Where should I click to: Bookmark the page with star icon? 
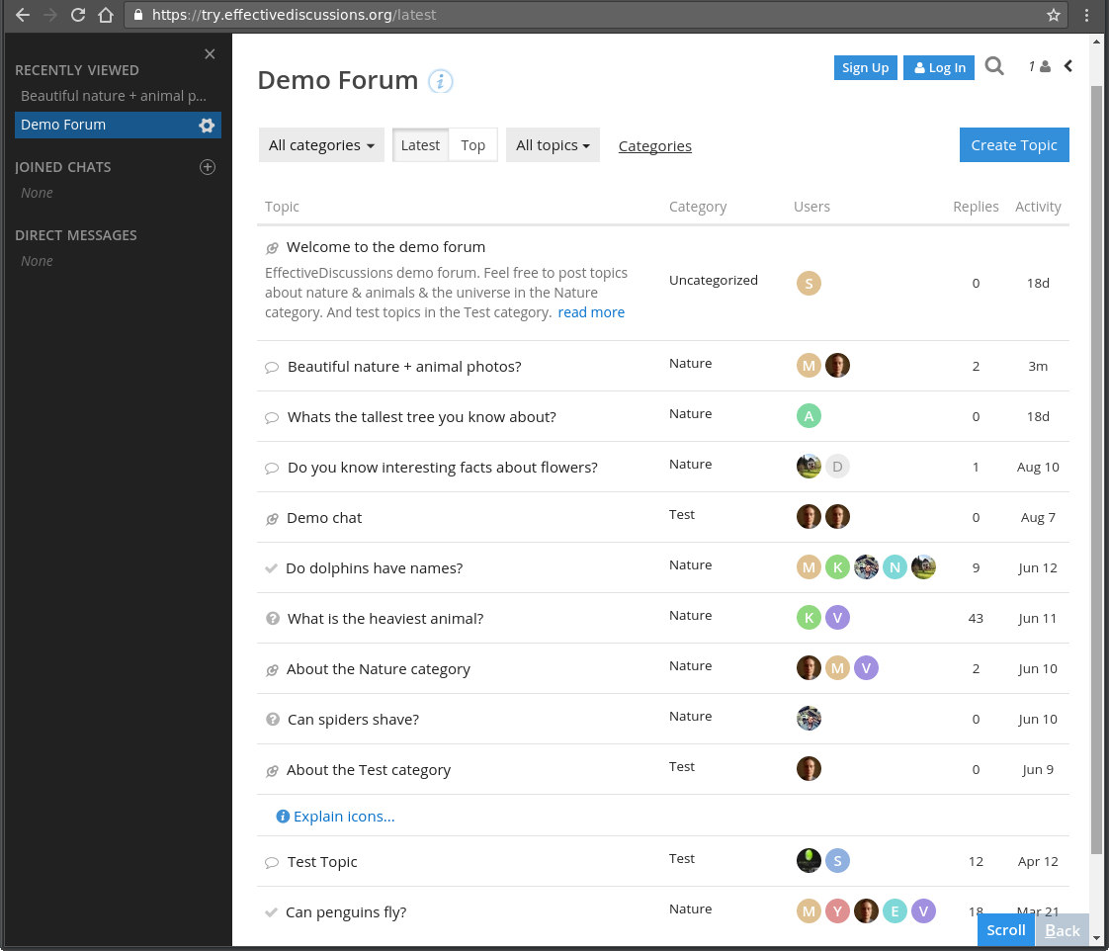1053,15
